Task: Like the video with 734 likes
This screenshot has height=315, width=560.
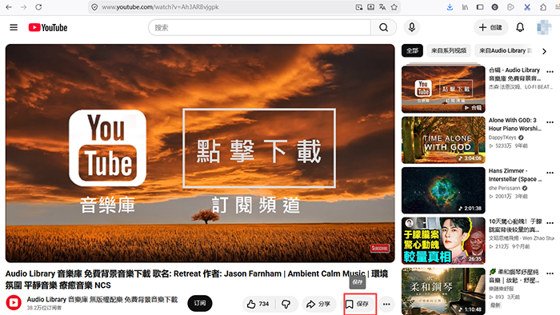Action: (x=258, y=304)
